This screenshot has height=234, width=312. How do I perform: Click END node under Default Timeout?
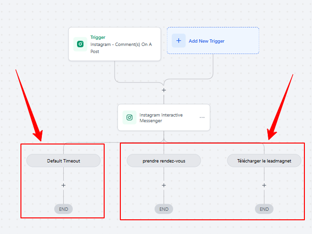[x=63, y=209]
